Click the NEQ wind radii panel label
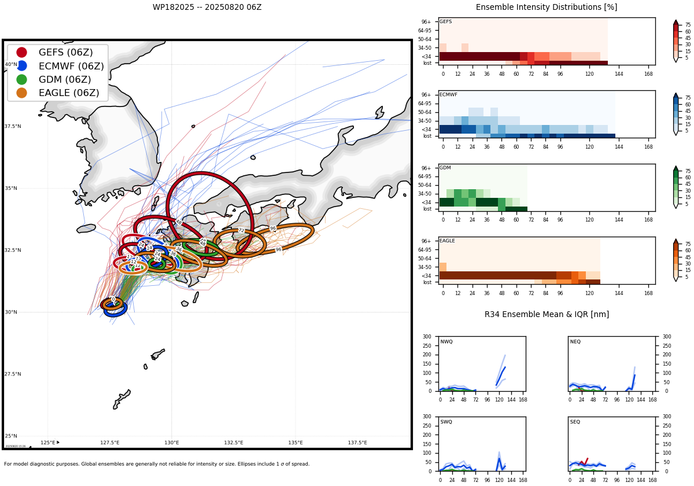This screenshot has width=694, height=486. coord(575,341)
